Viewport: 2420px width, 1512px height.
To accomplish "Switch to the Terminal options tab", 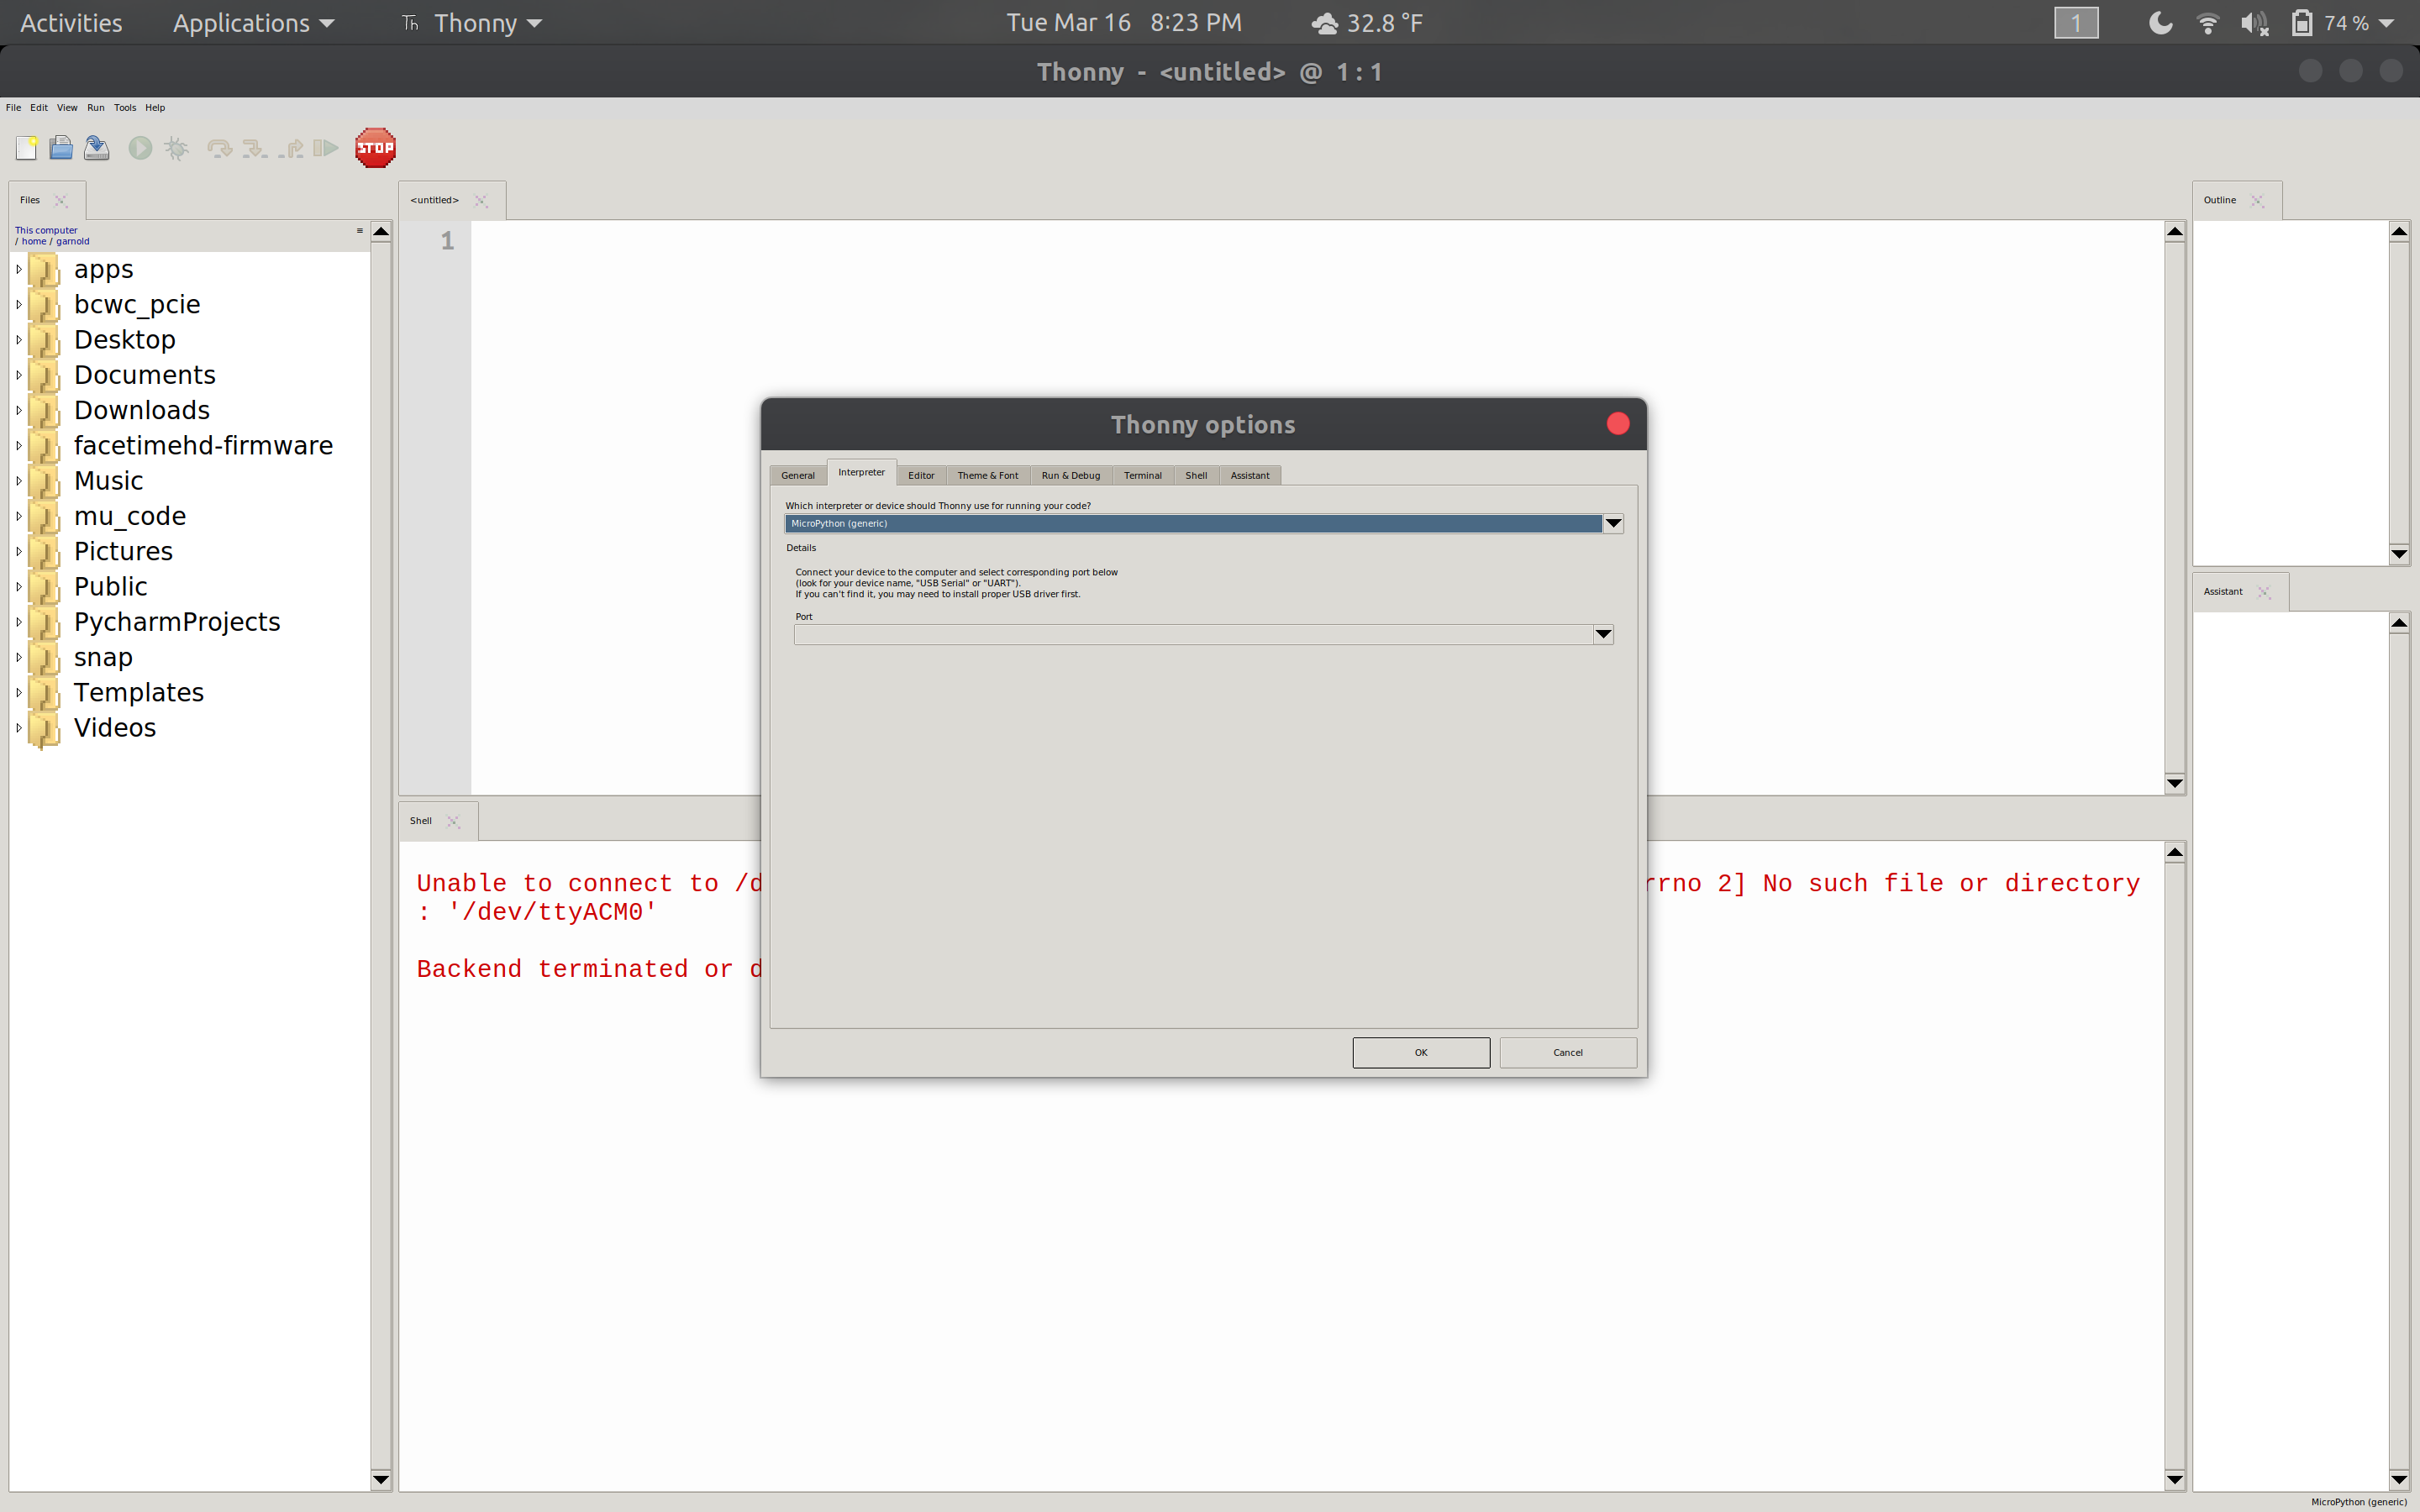I will (1143, 475).
